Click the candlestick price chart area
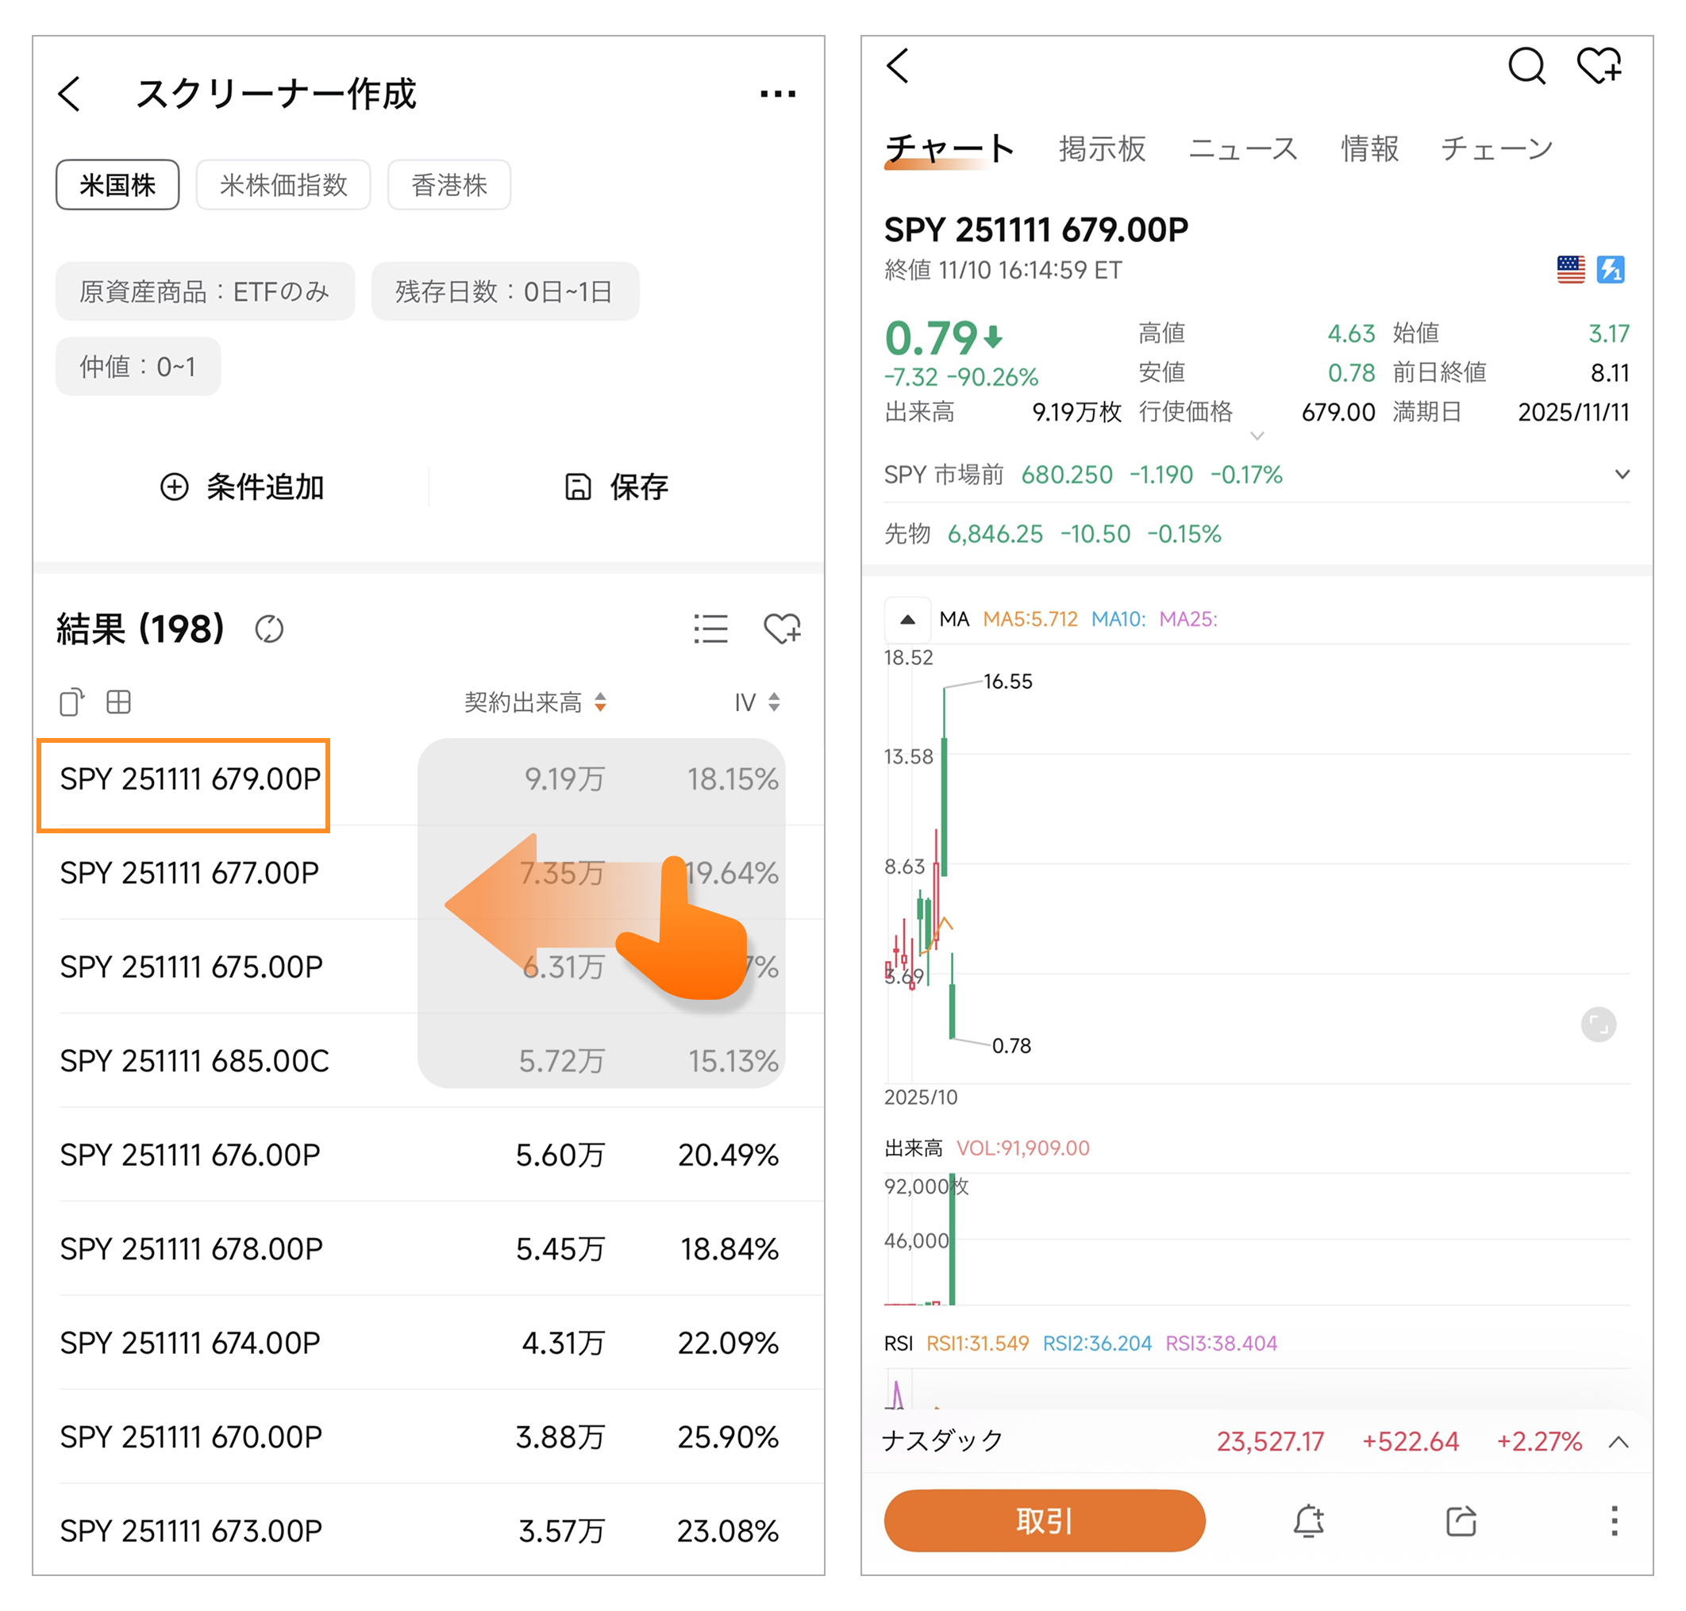 (x=1257, y=864)
